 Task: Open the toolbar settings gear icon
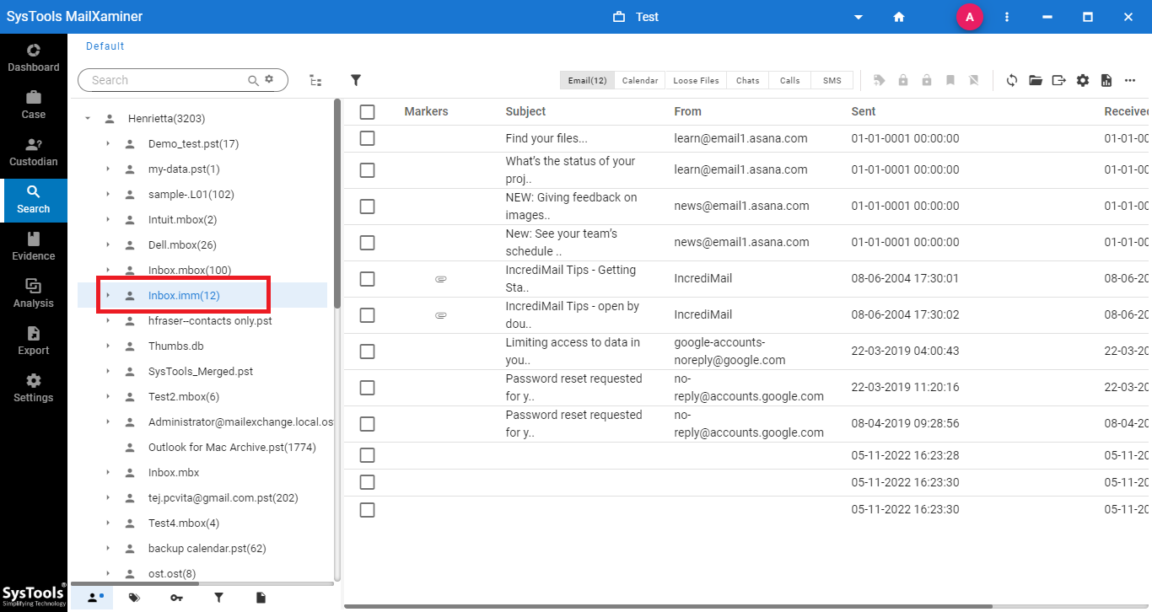point(1083,80)
